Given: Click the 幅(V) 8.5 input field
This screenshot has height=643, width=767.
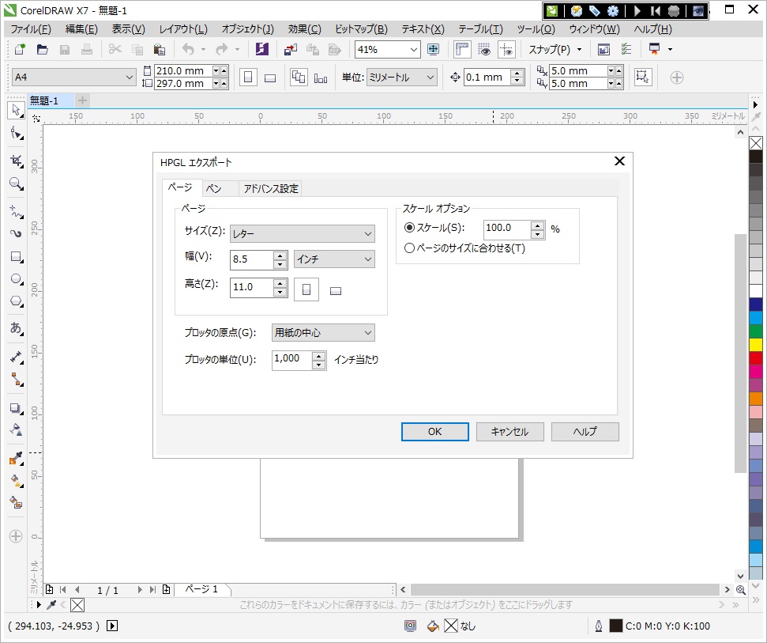Looking at the screenshot, I should (251, 259).
